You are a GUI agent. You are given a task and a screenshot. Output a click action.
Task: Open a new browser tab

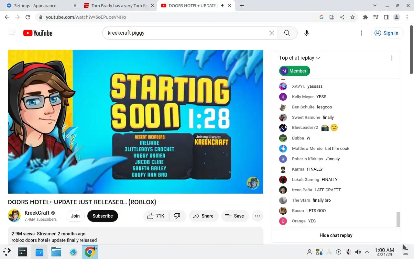coord(242,6)
